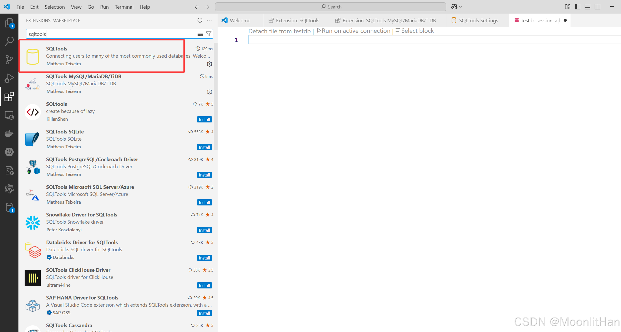
Task: Open SQLTools database view in activity bar
Action: (x=9, y=207)
